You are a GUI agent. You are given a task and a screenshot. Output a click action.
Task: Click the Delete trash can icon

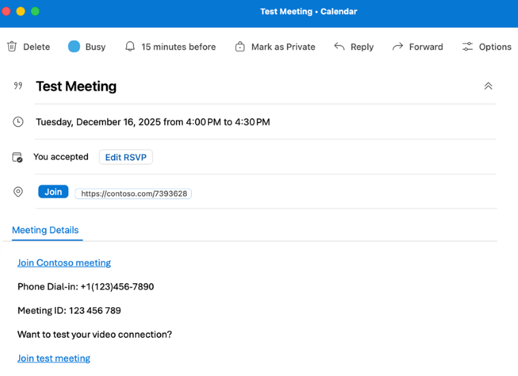(x=12, y=46)
